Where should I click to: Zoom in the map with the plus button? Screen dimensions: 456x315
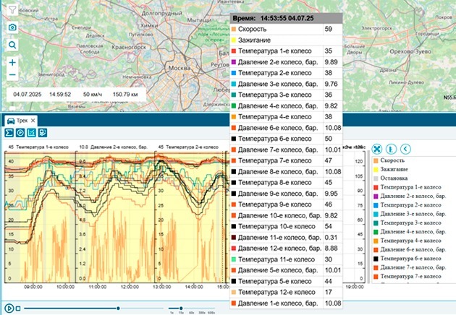tap(12, 62)
